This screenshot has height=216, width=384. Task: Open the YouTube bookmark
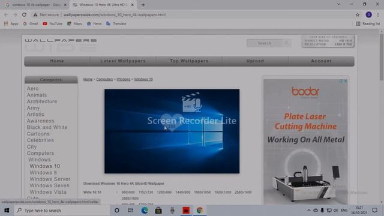[x=52, y=23]
